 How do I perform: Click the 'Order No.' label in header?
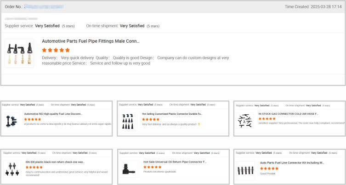(x=14, y=7)
